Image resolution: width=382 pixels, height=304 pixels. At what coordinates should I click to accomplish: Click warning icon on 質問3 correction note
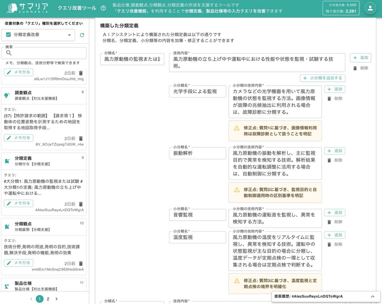[x=237, y=280]
